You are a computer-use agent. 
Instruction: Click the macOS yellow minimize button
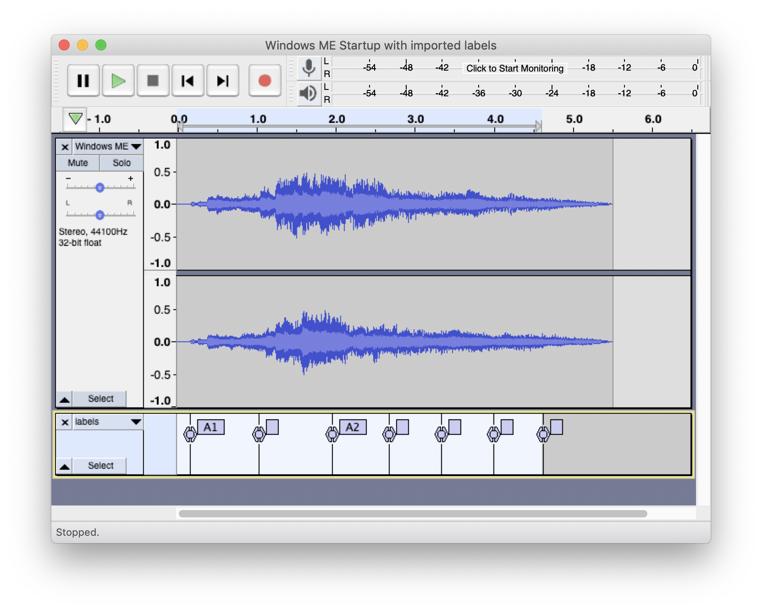tap(83, 45)
